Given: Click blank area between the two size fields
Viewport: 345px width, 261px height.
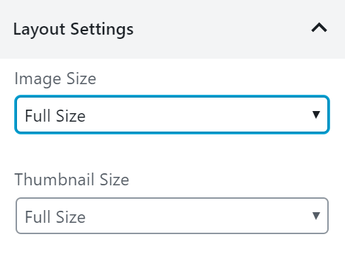Looking at the screenshot, I should (172, 152).
